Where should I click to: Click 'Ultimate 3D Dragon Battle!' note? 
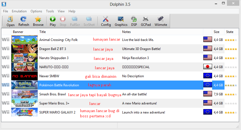141,49
